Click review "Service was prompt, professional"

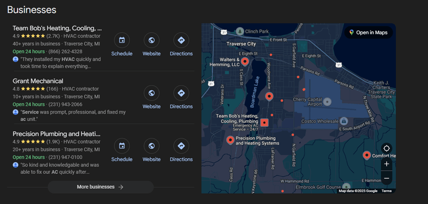point(73,116)
